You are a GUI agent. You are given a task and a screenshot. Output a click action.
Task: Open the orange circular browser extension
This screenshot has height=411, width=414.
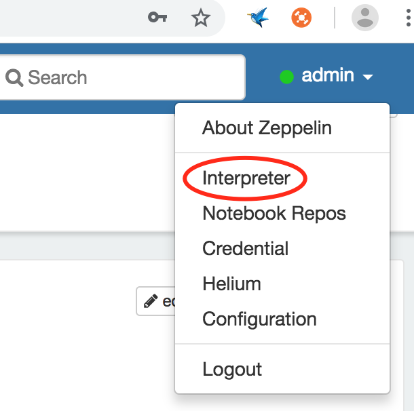coord(301,18)
